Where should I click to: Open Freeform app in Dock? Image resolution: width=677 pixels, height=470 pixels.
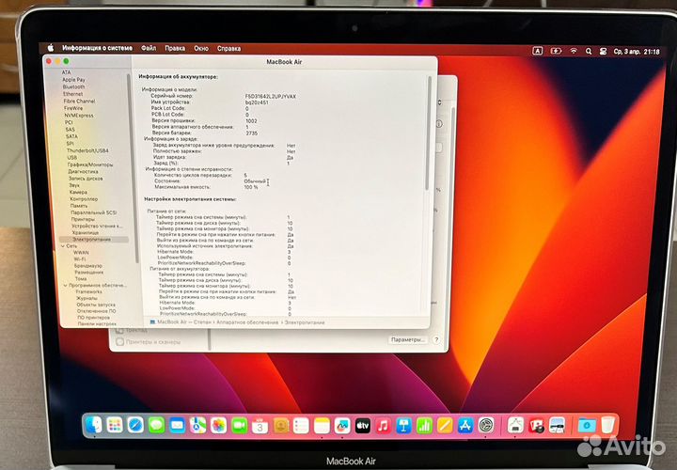342,426
